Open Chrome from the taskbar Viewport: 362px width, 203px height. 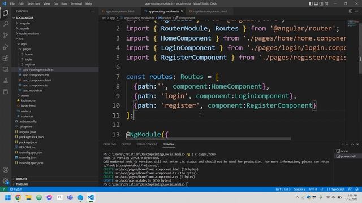(x=18, y=197)
